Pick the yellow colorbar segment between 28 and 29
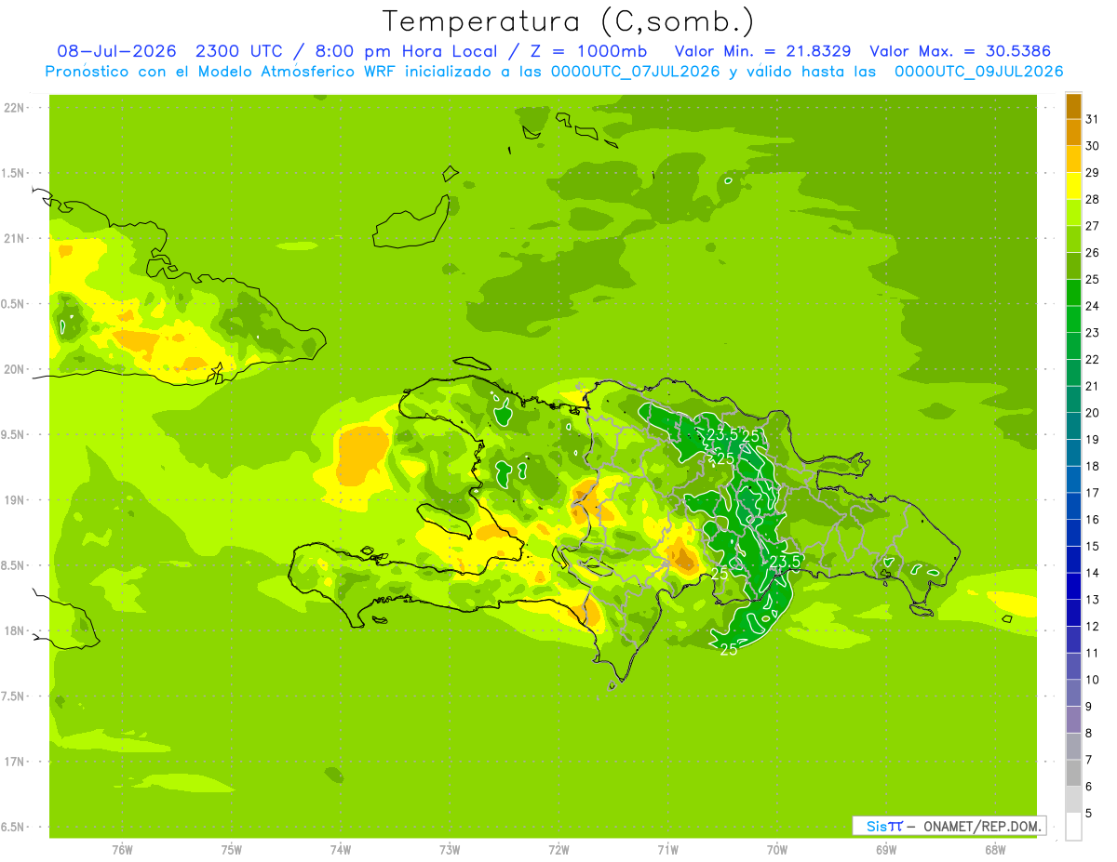 pos(1073,187)
